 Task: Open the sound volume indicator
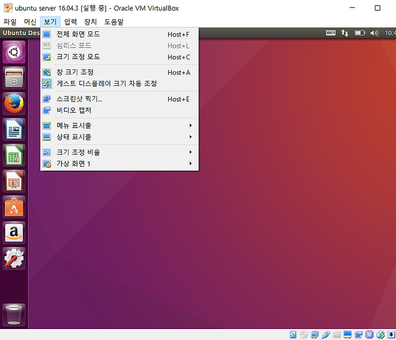point(375,33)
